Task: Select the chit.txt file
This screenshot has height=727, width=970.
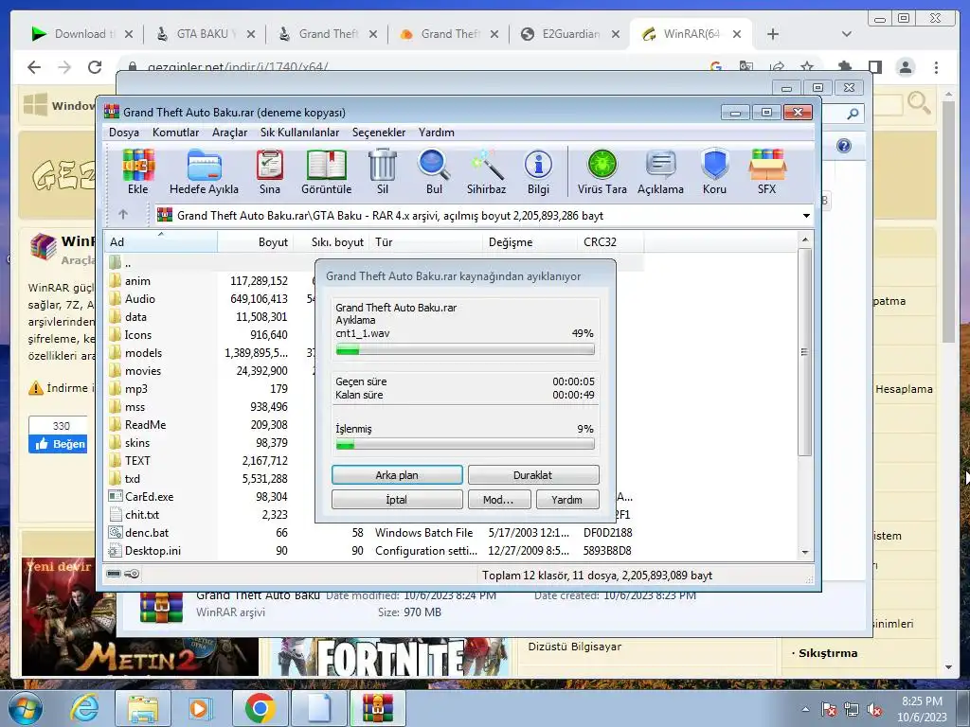Action: point(142,514)
